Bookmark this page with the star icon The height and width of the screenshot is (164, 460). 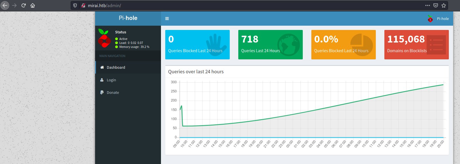(x=444, y=5)
